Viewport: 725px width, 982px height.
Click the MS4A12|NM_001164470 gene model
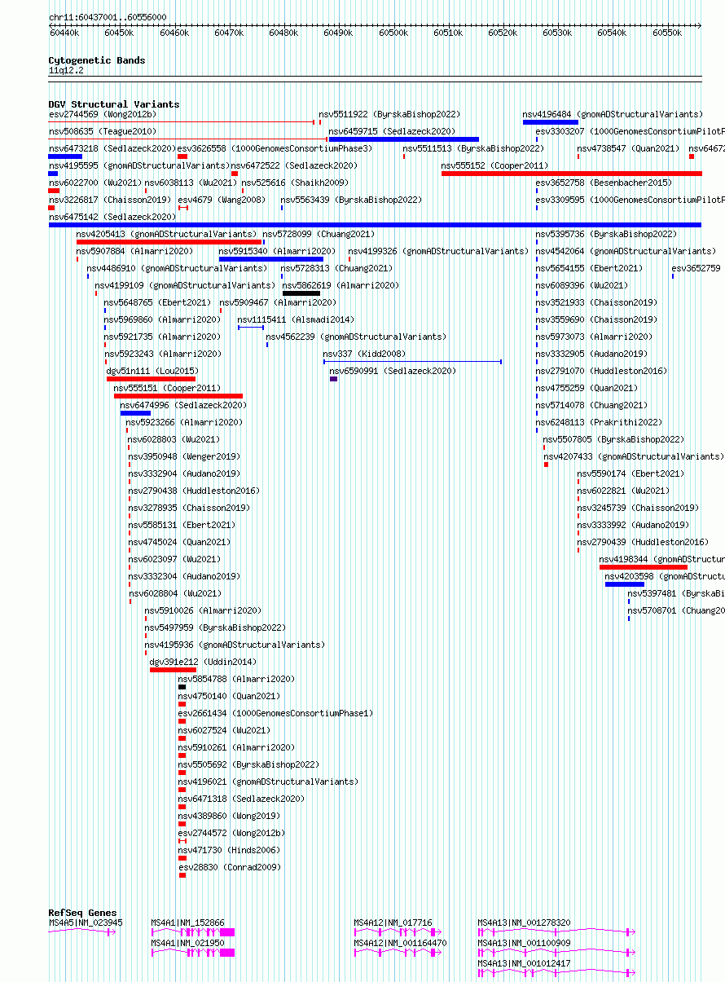[x=398, y=952]
